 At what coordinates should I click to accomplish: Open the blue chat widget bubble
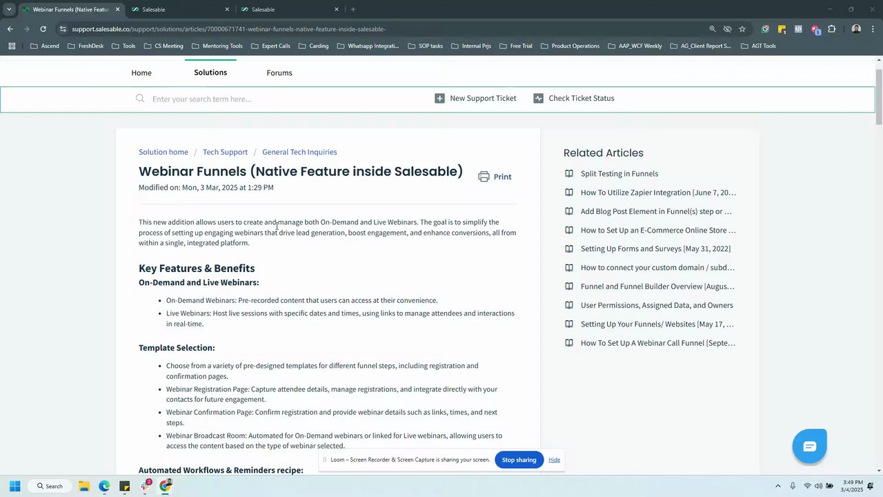809,446
